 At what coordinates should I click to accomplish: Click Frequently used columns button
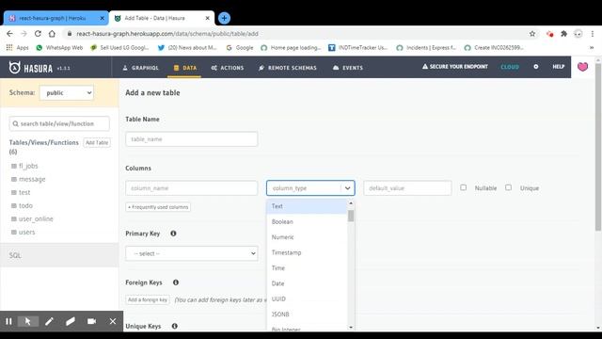point(158,207)
